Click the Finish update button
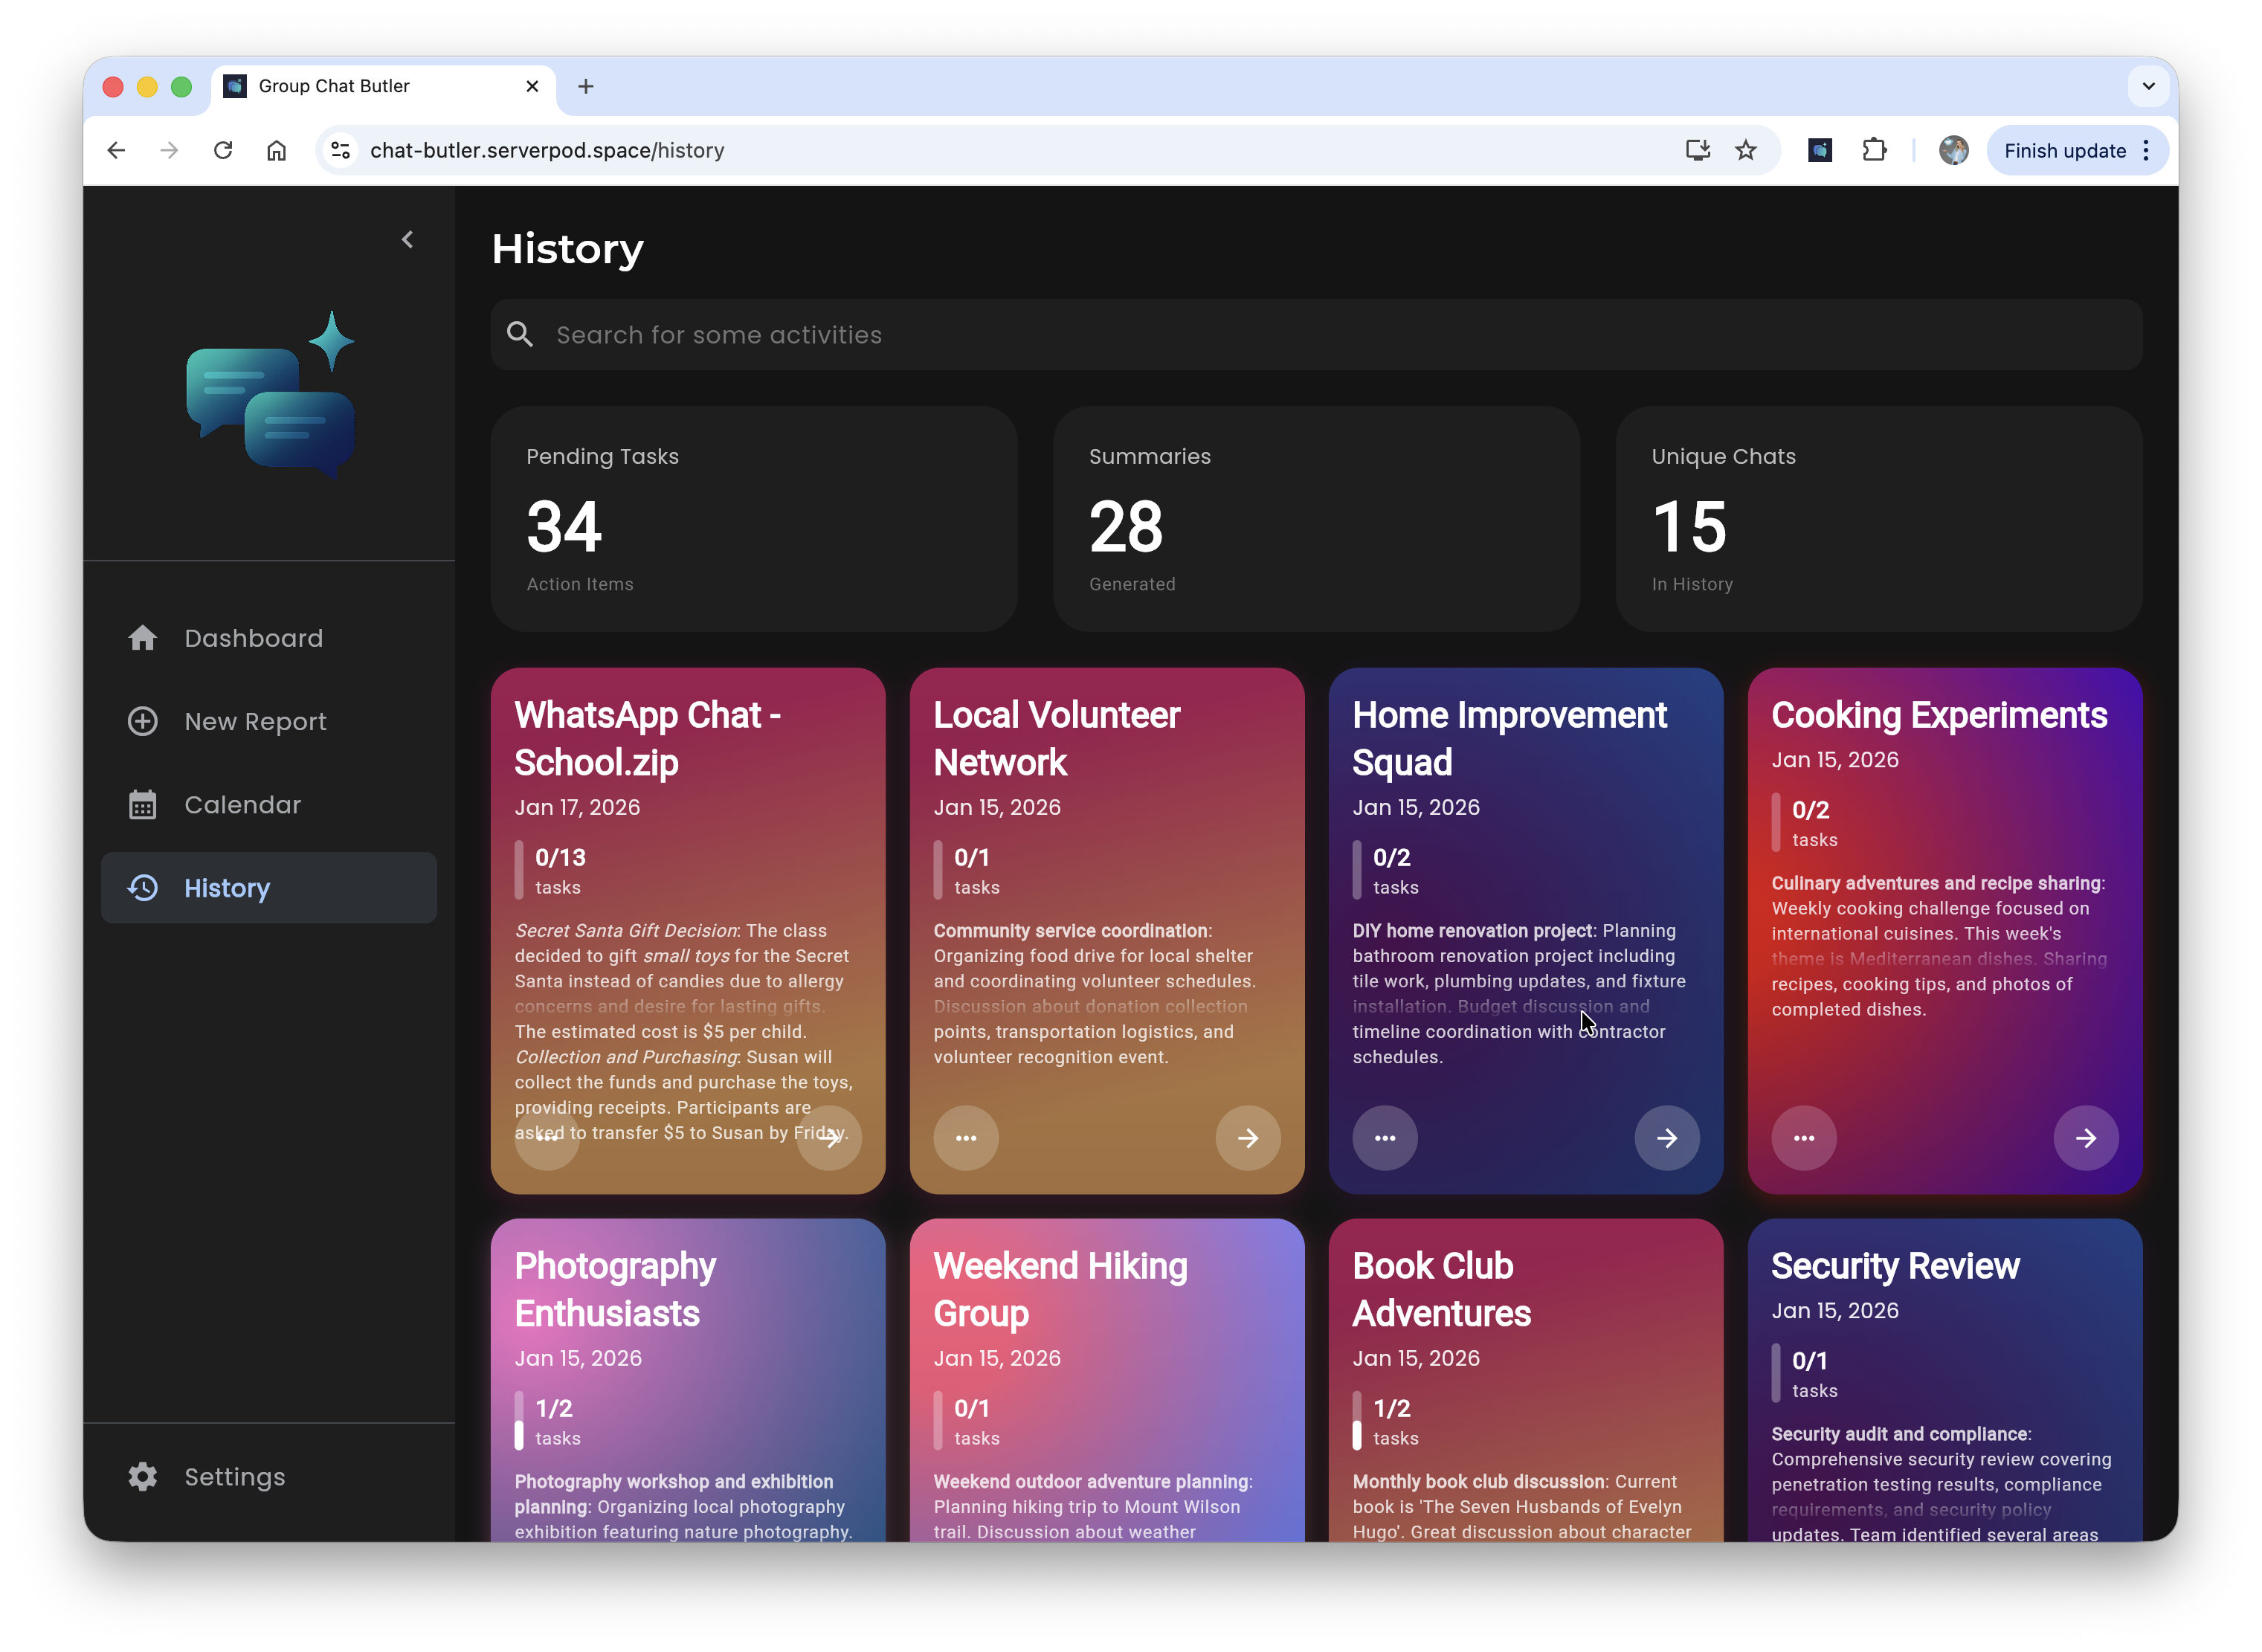Viewport: 2262px width, 1652px height. [x=2064, y=150]
